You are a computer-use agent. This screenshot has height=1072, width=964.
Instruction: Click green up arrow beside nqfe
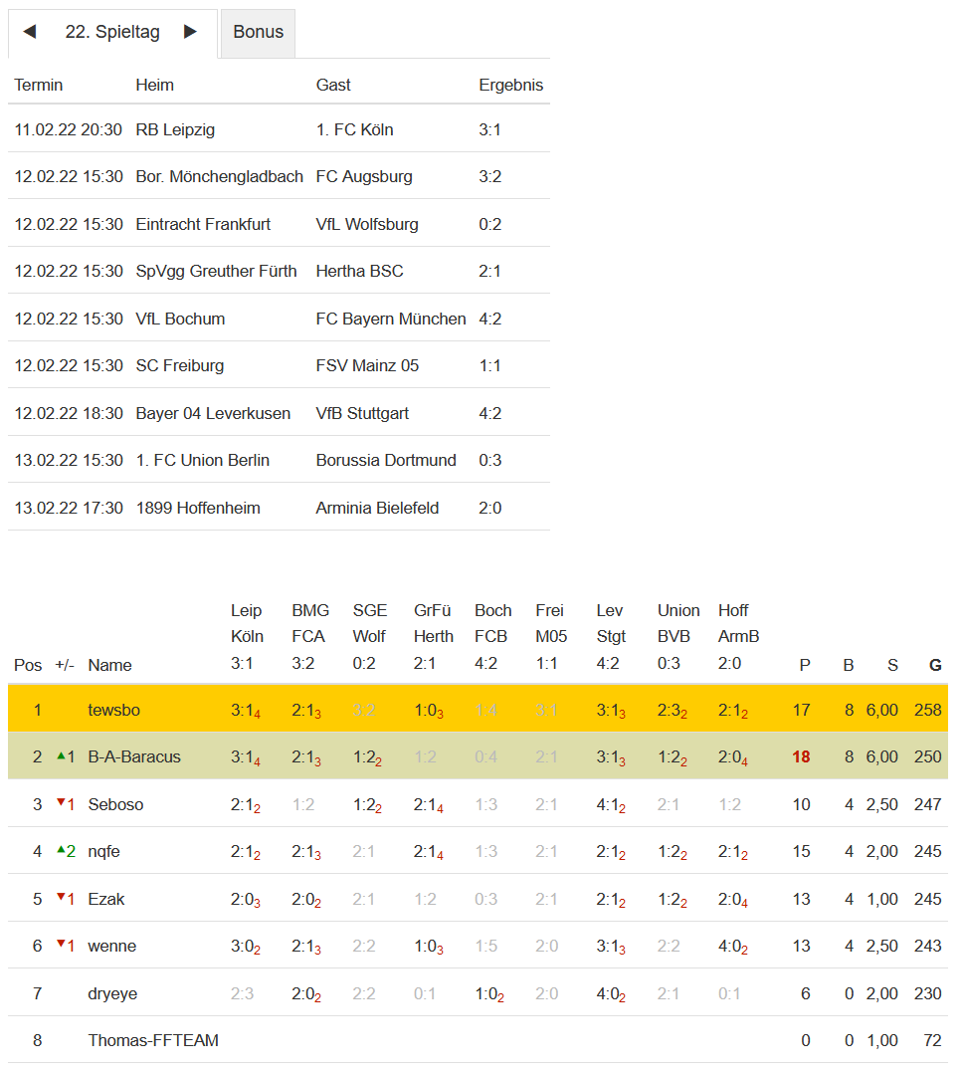61,850
